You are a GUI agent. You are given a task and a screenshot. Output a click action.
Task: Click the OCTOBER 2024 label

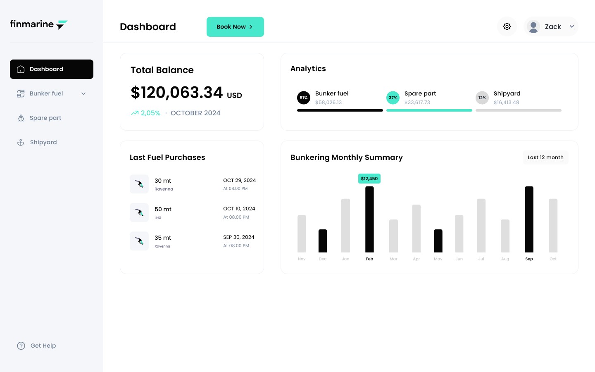[195, 113]
